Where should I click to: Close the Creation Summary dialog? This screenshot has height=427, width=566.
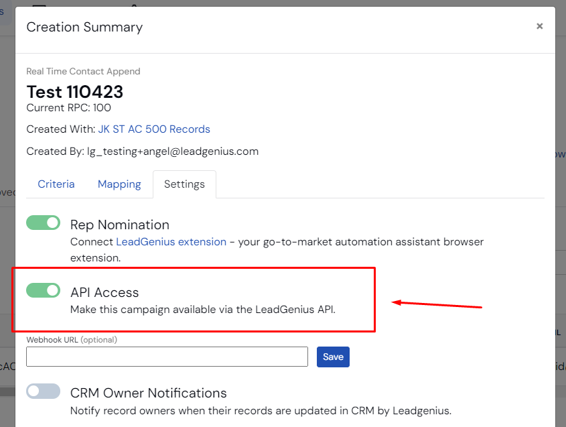coord(539,27)
